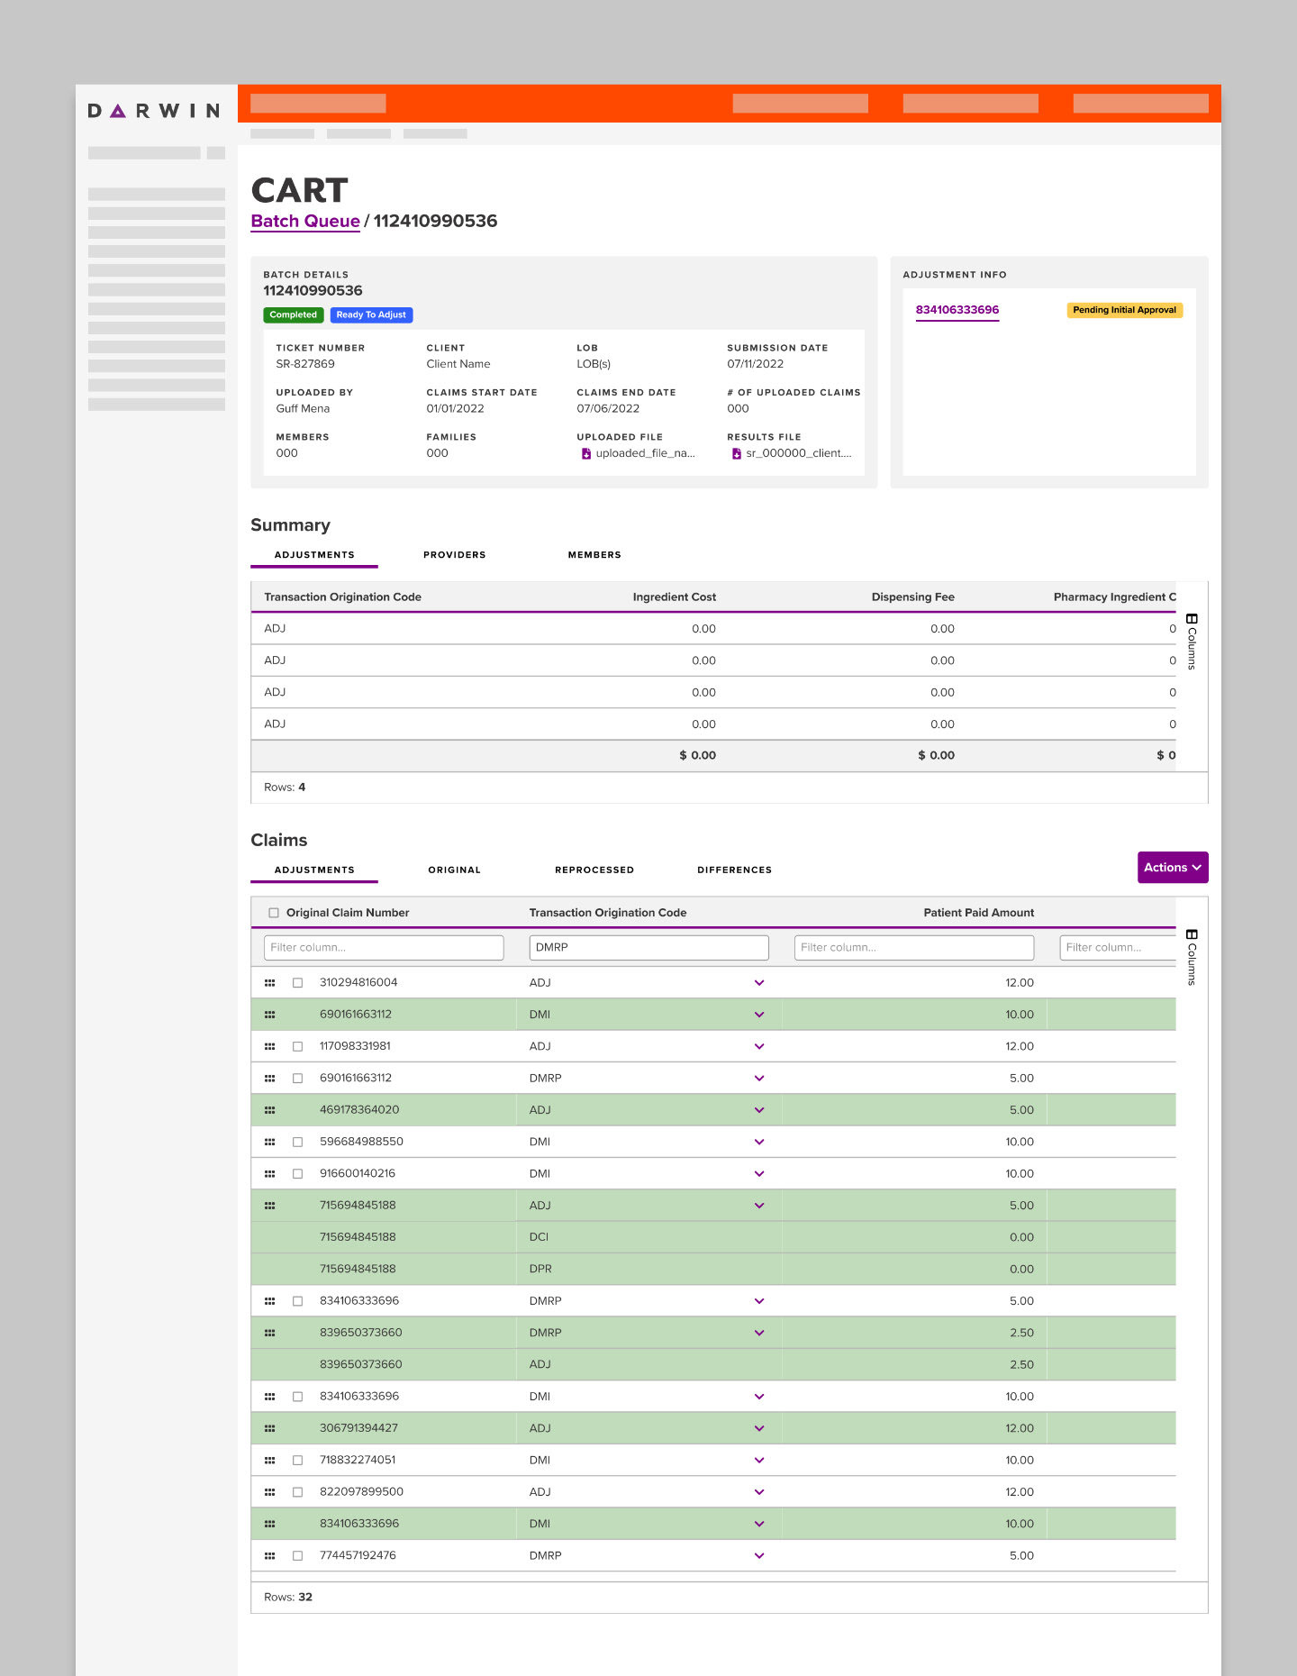This screenshot has height=1676, width=1297.
Task: Grab drag handle for 839650373660 DMRP row
Action: tap(269, 1333)
